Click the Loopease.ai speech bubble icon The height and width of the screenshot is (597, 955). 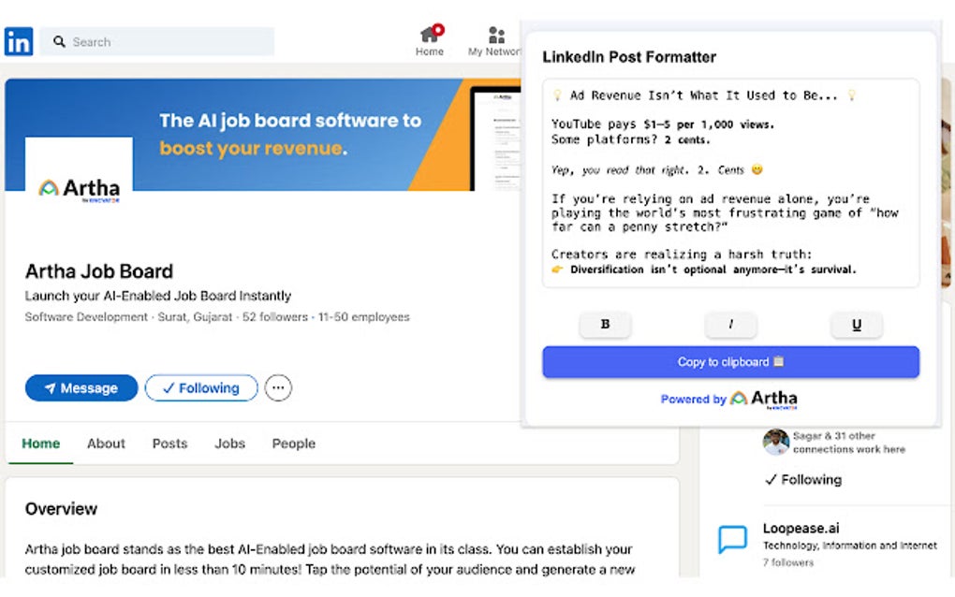(x=733, y=538)
